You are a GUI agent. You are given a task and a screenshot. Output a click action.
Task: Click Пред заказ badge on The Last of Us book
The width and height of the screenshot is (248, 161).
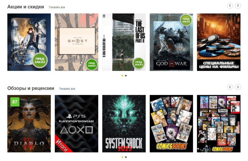[x=139, y=63]
